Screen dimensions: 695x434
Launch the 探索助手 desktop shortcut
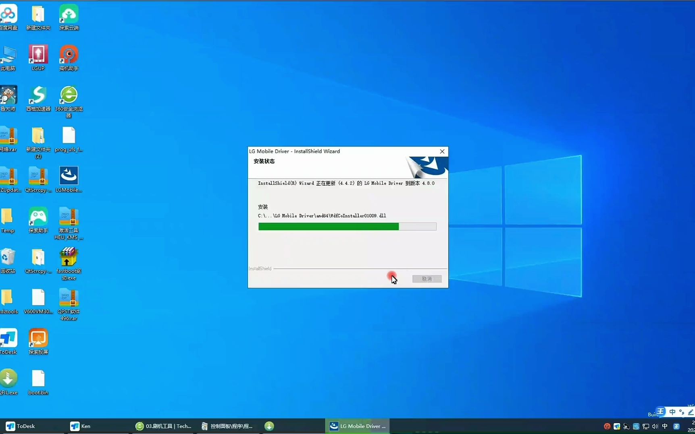pos(38,220)
